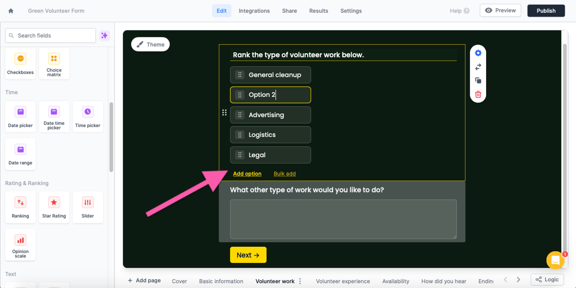Screen dimensions: 576x288
Task: Delete the field using the trash icon
Action: coord(478,94)
